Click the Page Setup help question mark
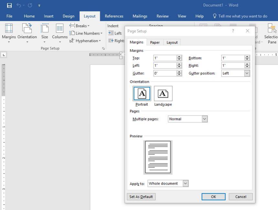Image resolution: width=278 pixels, height=210 pixels. (233, 31)
